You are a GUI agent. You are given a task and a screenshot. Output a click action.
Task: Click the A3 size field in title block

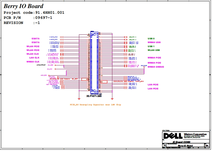point(165,145)
